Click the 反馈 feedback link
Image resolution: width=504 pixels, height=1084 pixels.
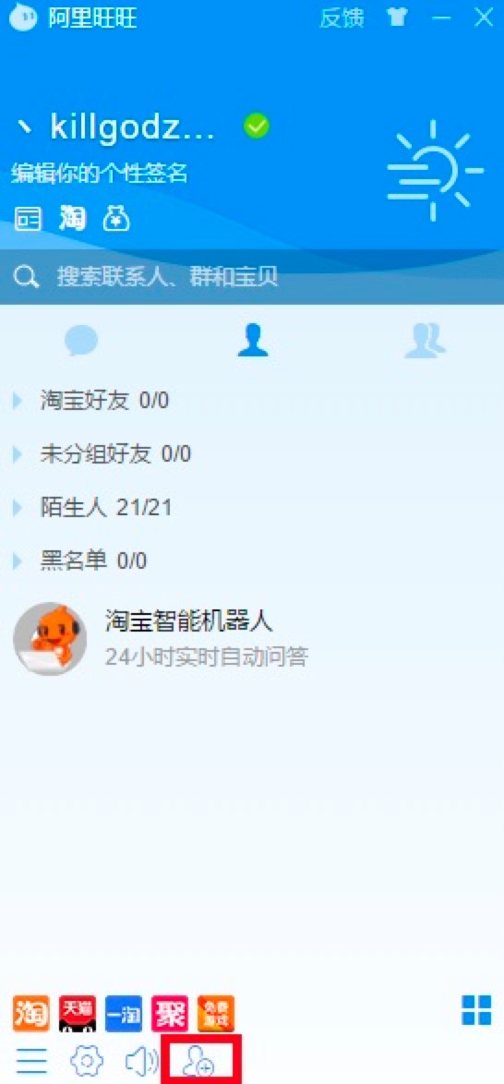point(342,18)
